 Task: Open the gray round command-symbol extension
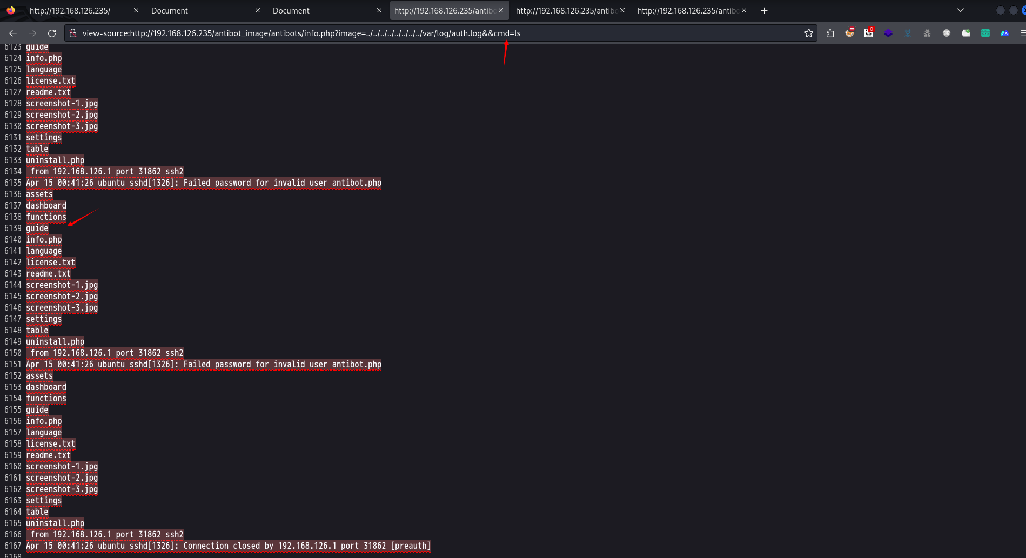[x=947, y=33]
